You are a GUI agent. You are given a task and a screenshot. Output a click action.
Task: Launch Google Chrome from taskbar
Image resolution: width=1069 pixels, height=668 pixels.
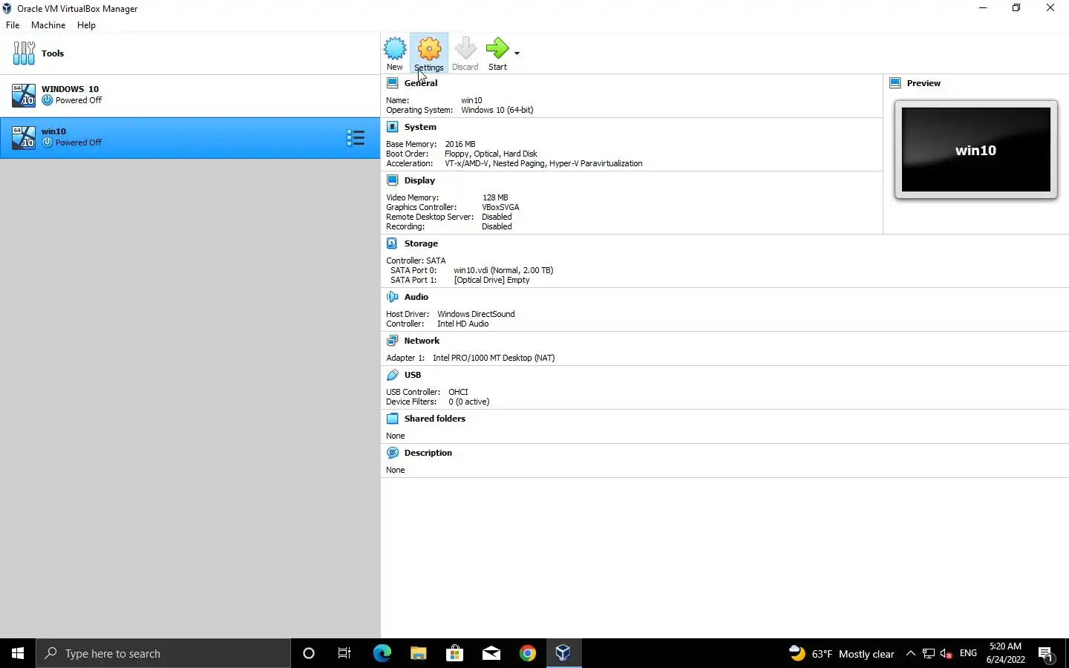[528, 653]
